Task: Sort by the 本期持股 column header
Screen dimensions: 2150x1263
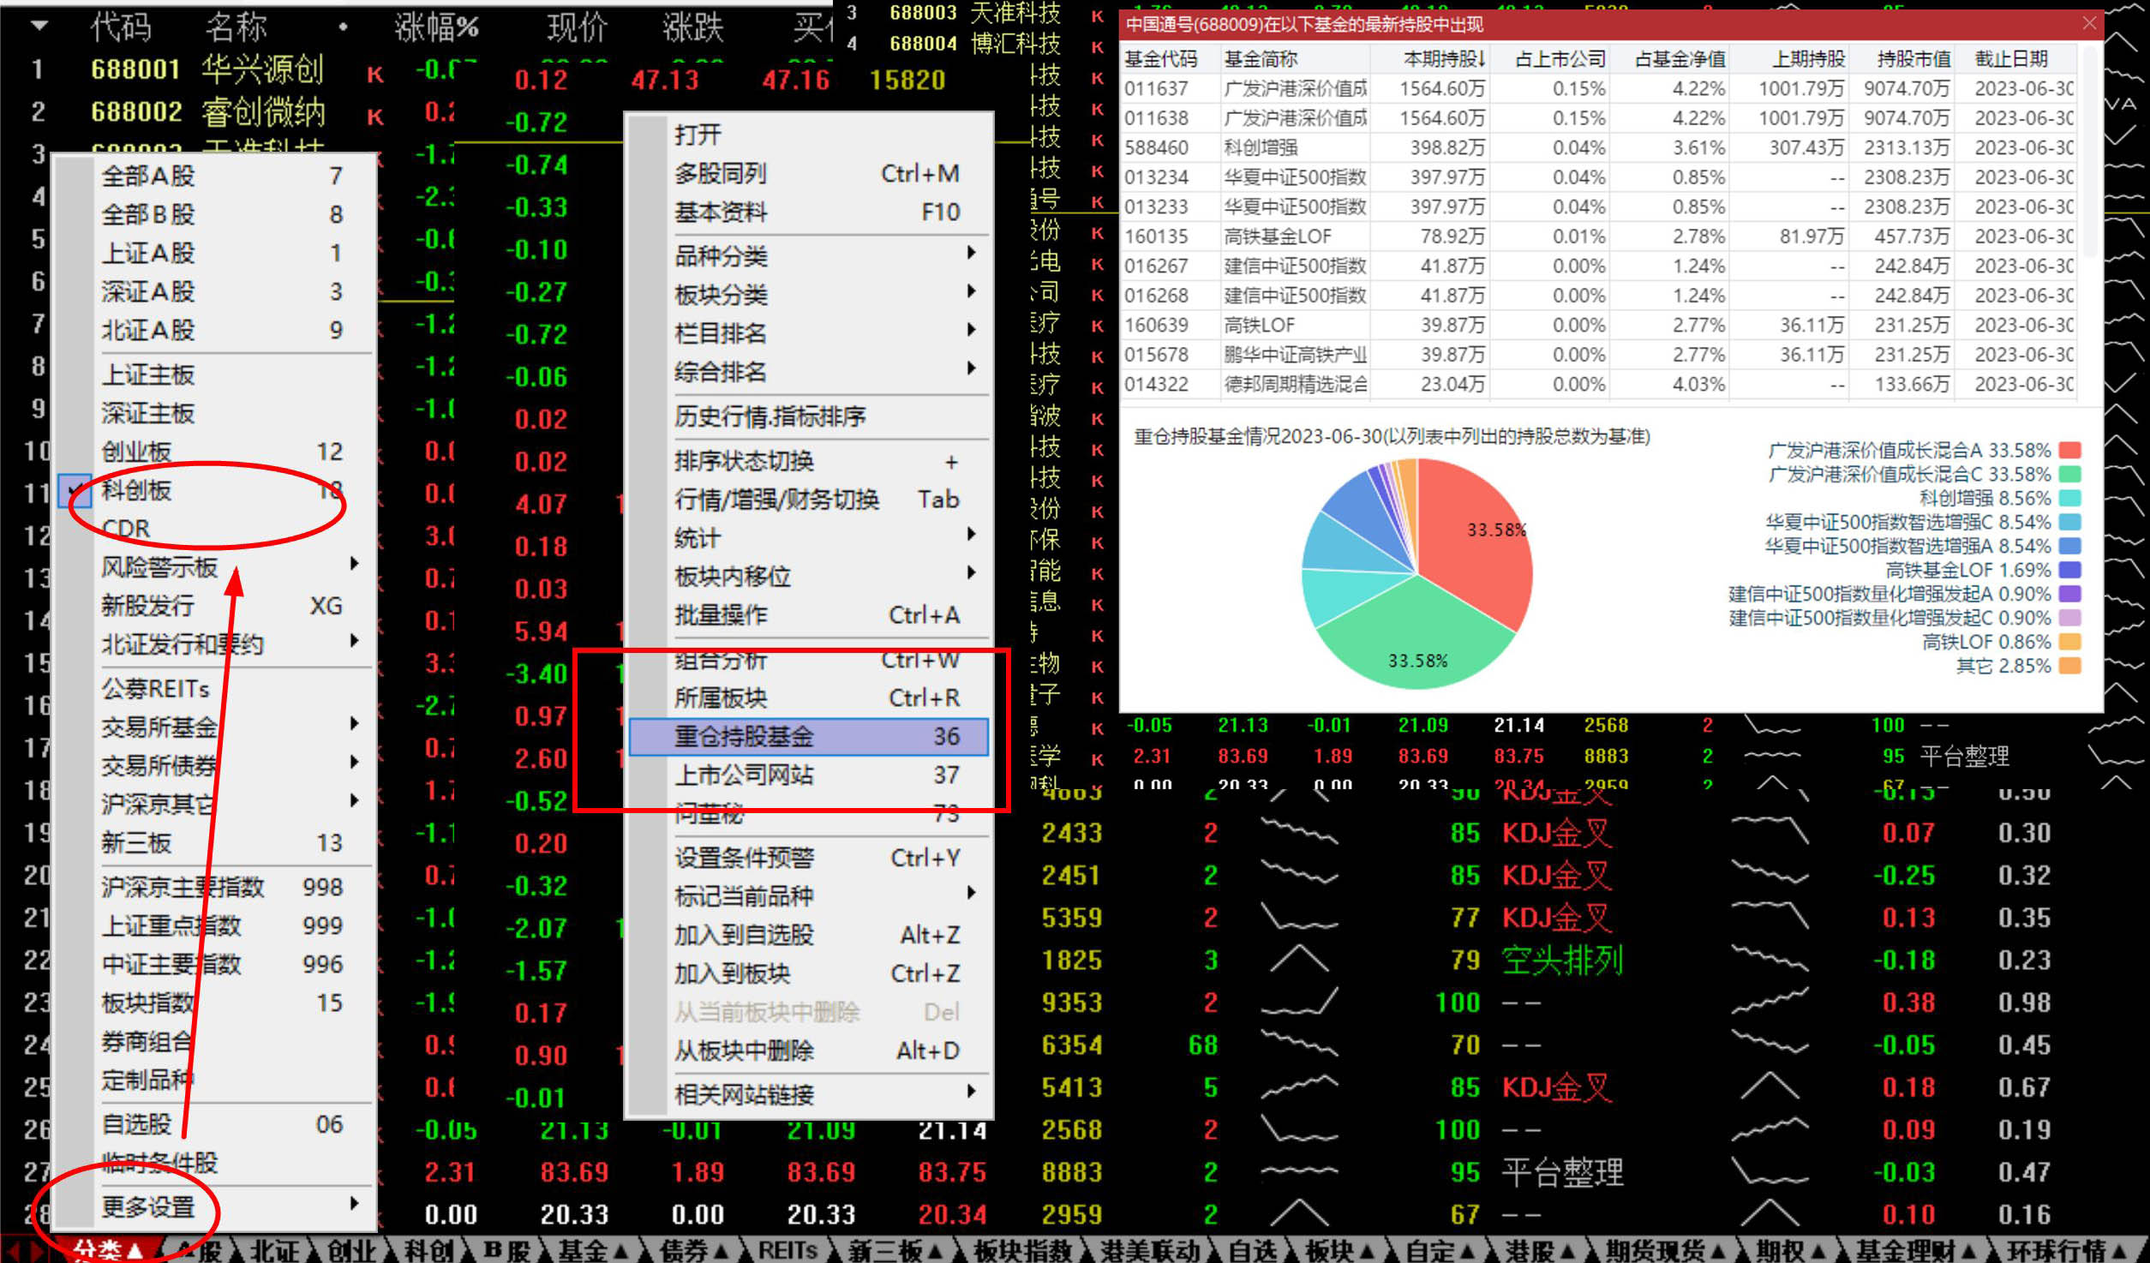Action: pyautogui.click(x=1443, y=59)
